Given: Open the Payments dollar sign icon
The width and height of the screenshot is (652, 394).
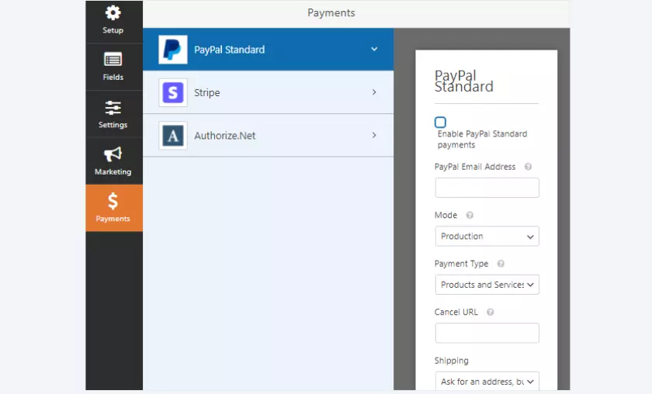Looking at the screenshot, I should pyautogui.click(x=113, y=201).
